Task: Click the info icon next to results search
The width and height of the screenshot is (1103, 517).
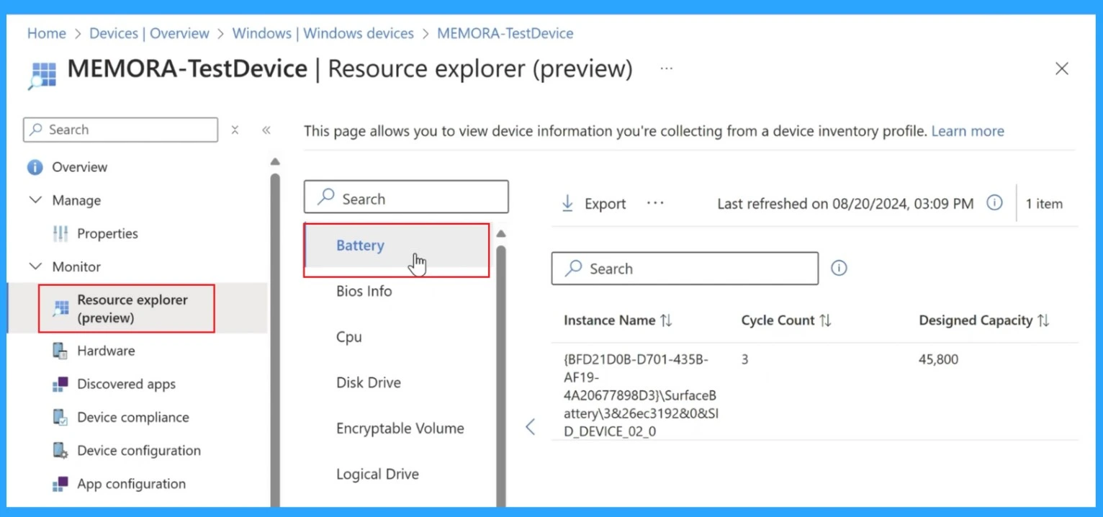Action: 839,268
